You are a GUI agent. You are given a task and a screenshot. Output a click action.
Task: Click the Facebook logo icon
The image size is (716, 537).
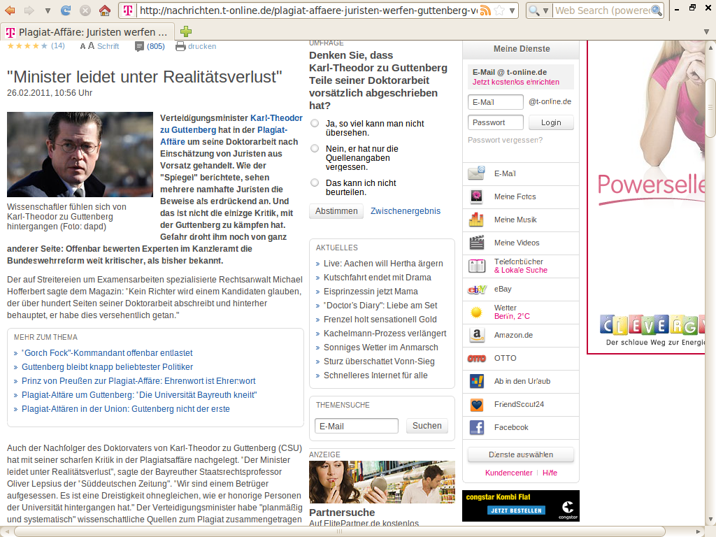476,427
